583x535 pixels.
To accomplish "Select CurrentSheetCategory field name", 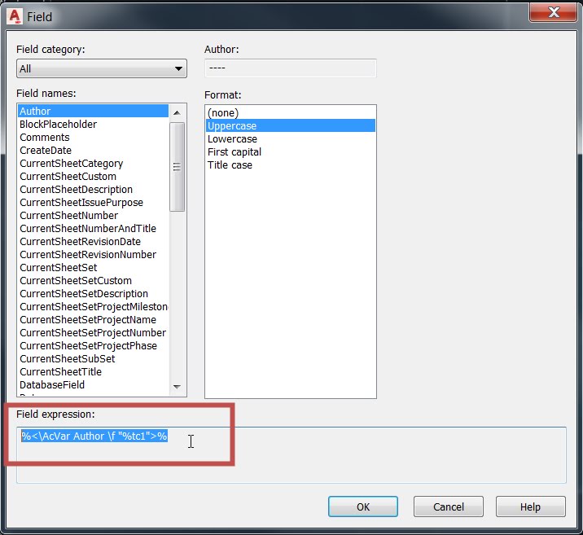I will tap(93, 163).
